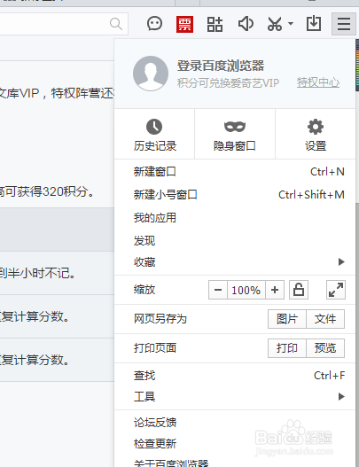Click the speaker sound icon
The image size is (359, 467).
click(x=246, y=24)
